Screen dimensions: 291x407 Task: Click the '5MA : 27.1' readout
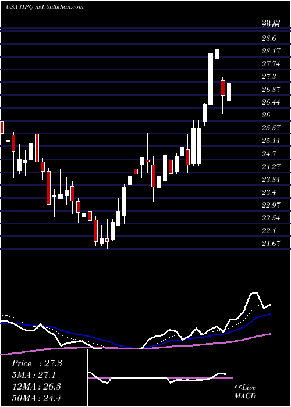(34, 375)
